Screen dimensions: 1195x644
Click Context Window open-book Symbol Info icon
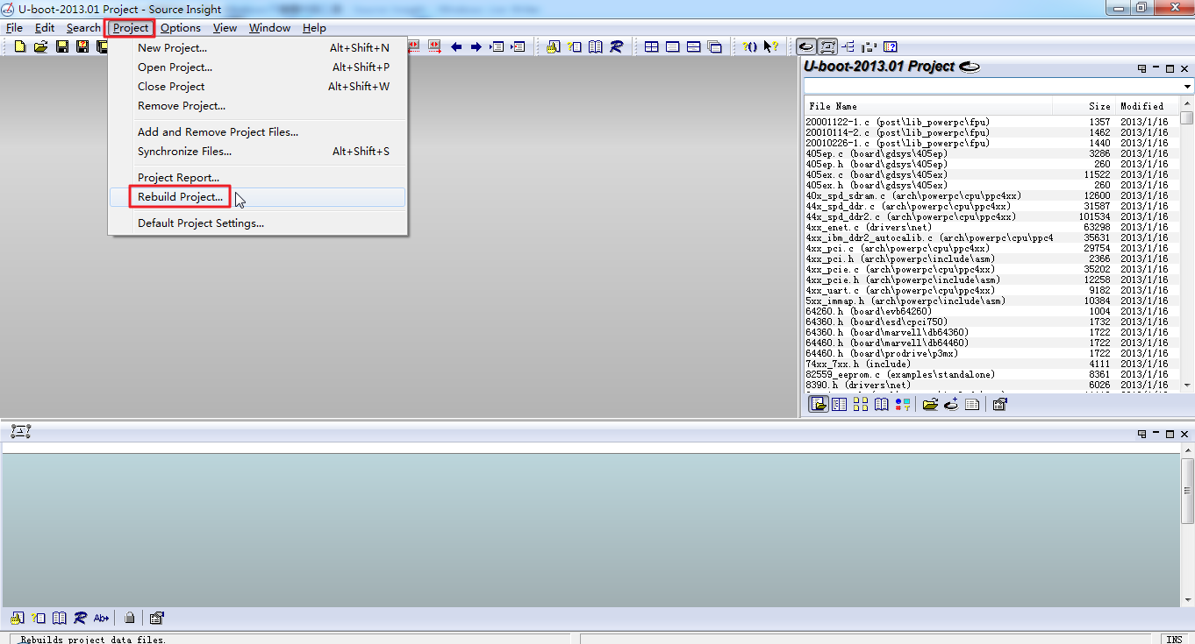pos(60,618)
